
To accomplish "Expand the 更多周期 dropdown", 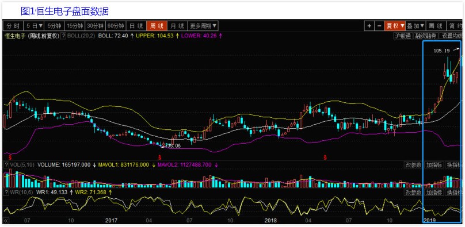I will 203,26.
